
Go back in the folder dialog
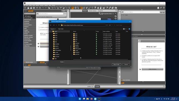click(x=51, y=25)
